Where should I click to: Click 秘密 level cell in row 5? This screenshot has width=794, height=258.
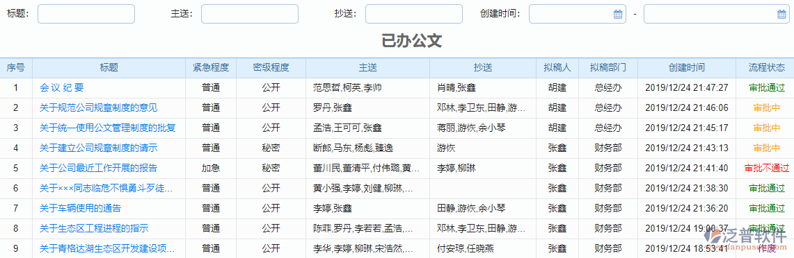click(x=271, y=169)
